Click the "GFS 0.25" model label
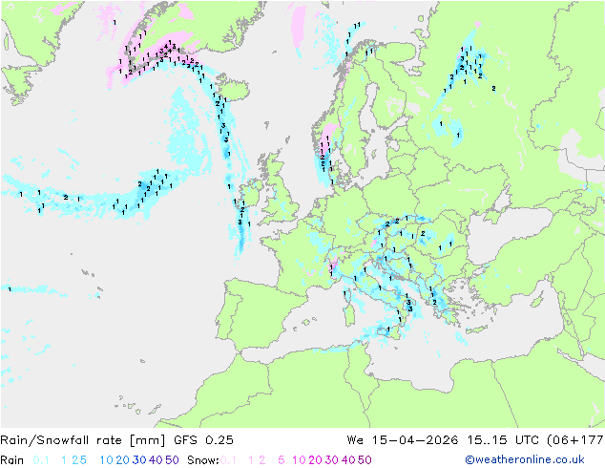This screenshot has width=605, height=468. coord(203,440)
